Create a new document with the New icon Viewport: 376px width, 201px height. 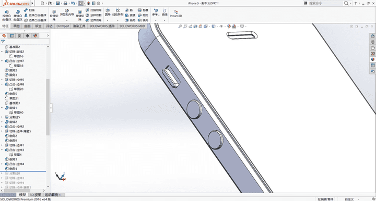click(x=42, y=3)
